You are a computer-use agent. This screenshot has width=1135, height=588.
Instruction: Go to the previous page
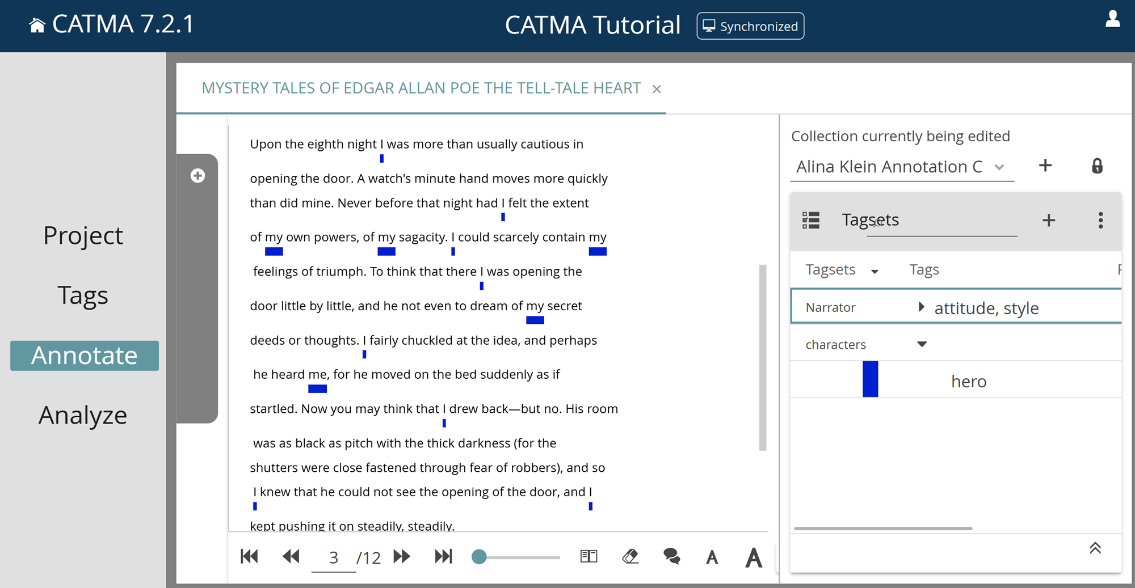click(x=291, y=556)
